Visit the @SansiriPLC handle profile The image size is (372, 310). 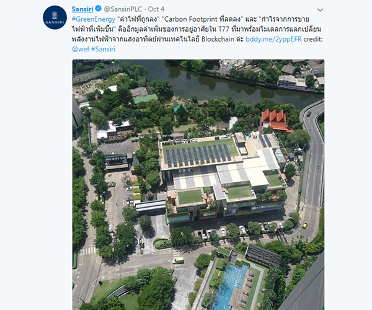pyautogui.click(x=123, y=9)
